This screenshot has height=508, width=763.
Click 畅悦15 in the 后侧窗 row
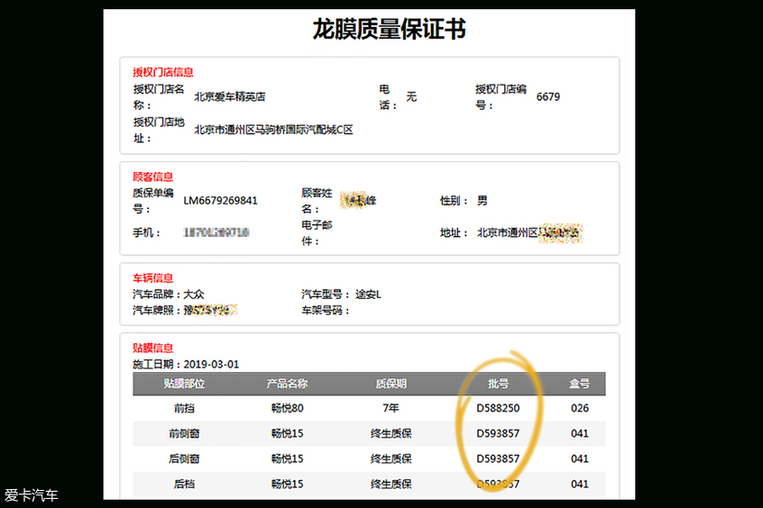click(287, 458)
